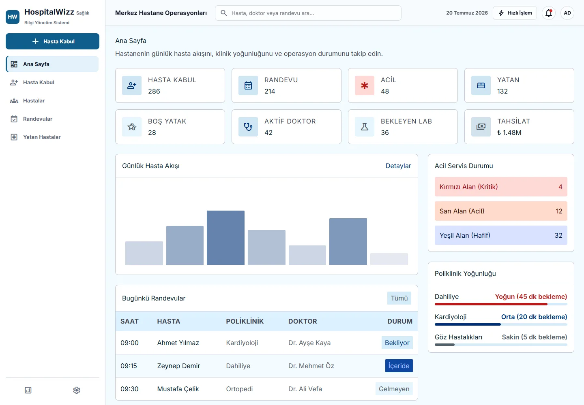Click the stethoscope Aktif Doktor icon
The height and width of the screenshot is (405, 584).
[248, 127]
